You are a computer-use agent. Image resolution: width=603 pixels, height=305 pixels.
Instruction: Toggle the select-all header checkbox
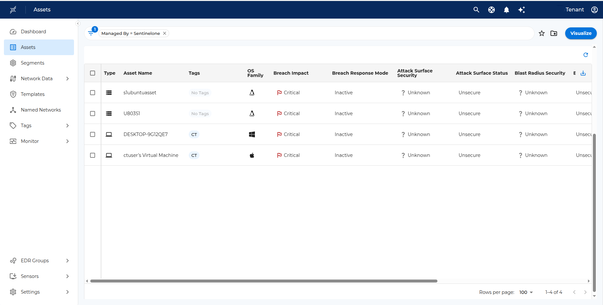[93, 73]
